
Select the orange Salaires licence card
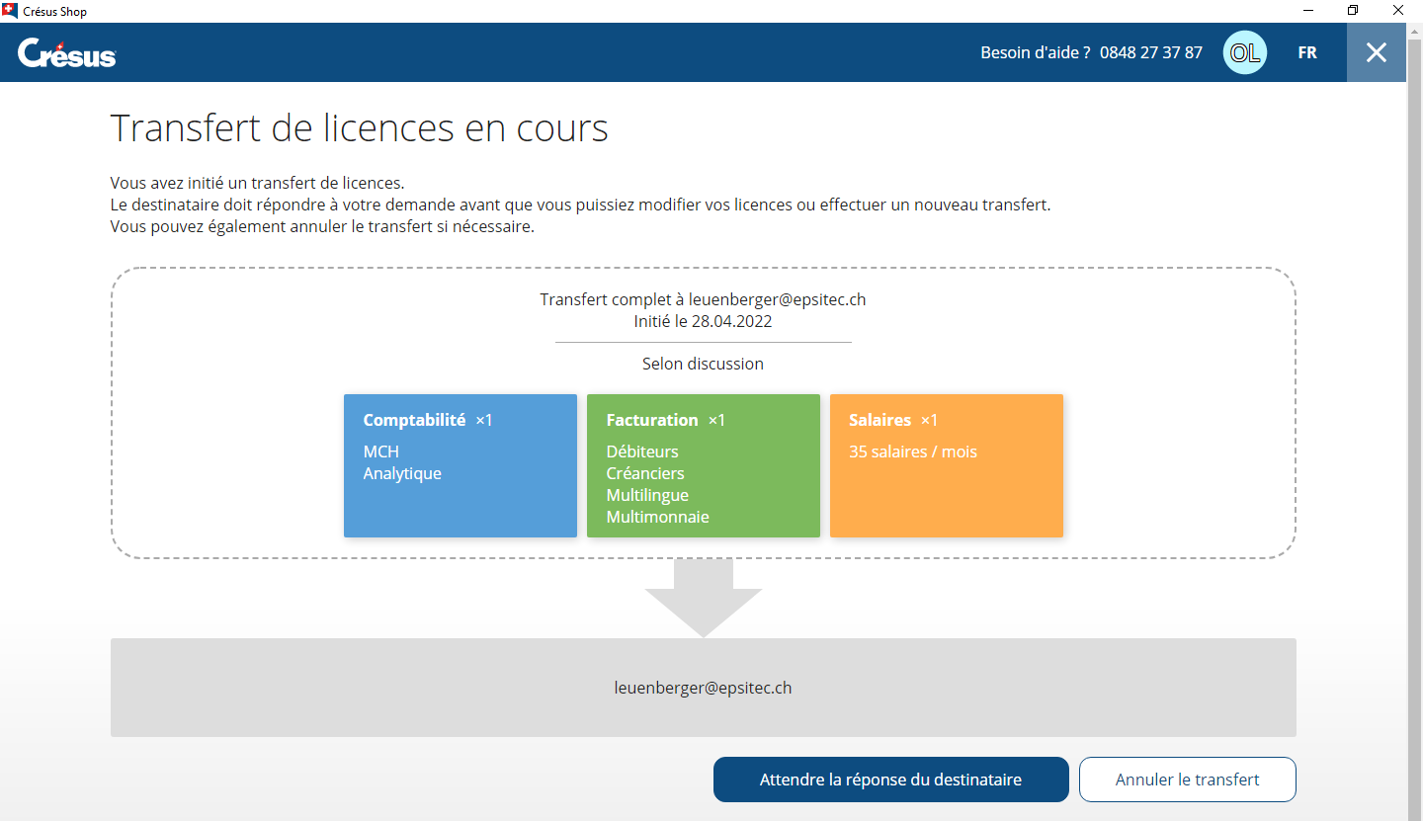point(947,466)
